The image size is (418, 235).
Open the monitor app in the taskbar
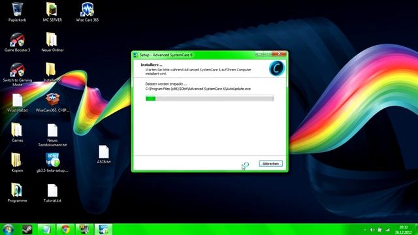click(84, 229)
